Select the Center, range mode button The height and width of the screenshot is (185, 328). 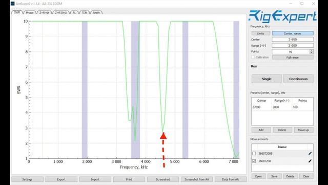[293, 33]
